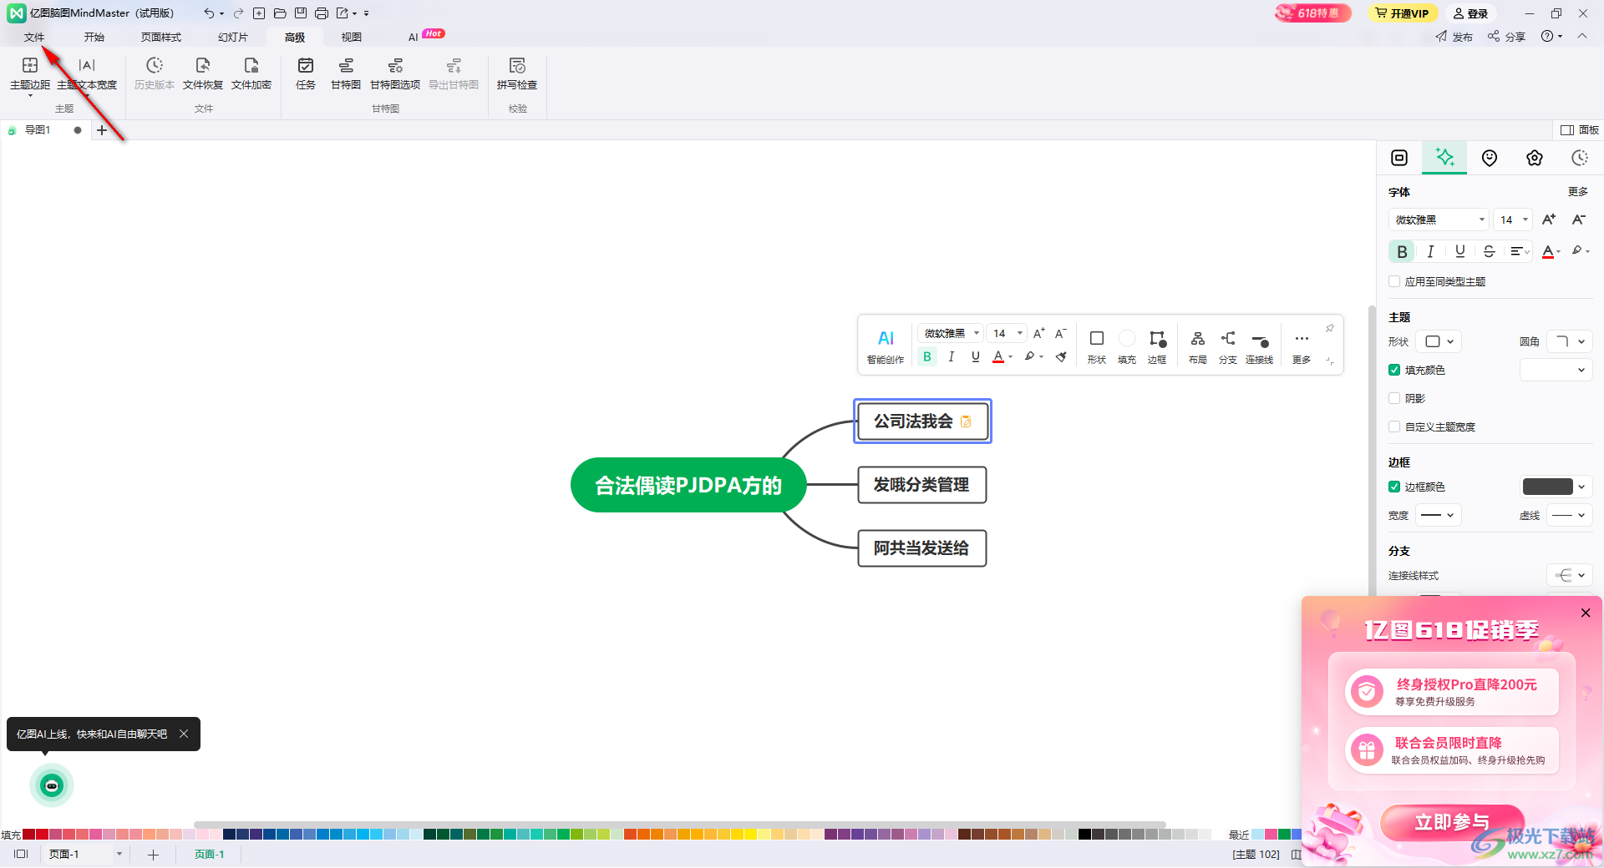The width and height of the screenshot is (1604, 868).
Task: Select the 发哦分类管理 topic node
Action: click(921, 485)
